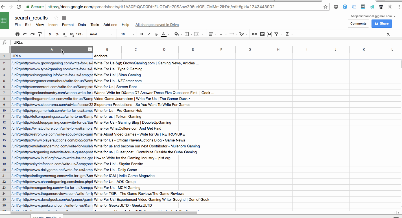
Task: Toggle strikethrough formatting
Action: [x=156, y=34]
